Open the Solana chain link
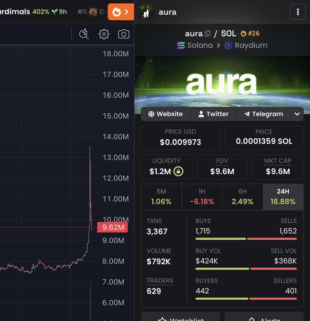The image size is (310, 321). pyautogui.click(x=195, y=45)
